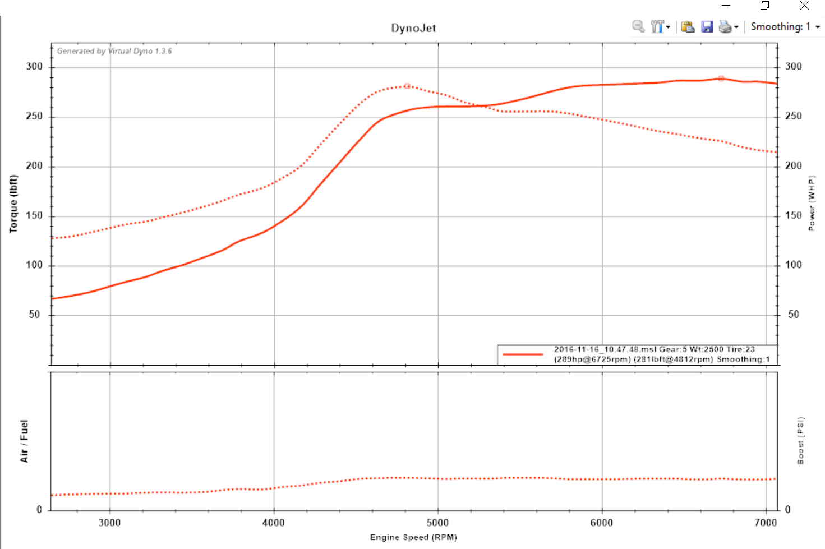
Task: Click the "Generated by Virtual Dyno 1.3.6" note
Action: click(x=114, y=51)
